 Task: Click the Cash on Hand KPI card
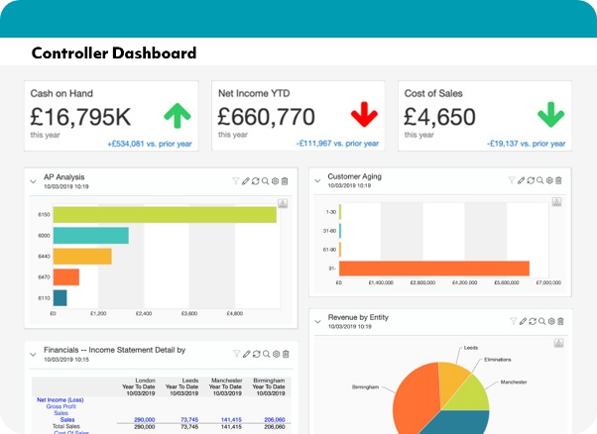point(111,116)
